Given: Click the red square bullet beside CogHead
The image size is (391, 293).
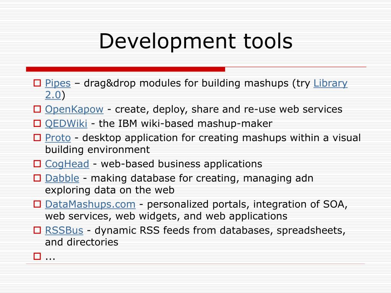Looking at the screenshot, I should (x=37, y=164).
